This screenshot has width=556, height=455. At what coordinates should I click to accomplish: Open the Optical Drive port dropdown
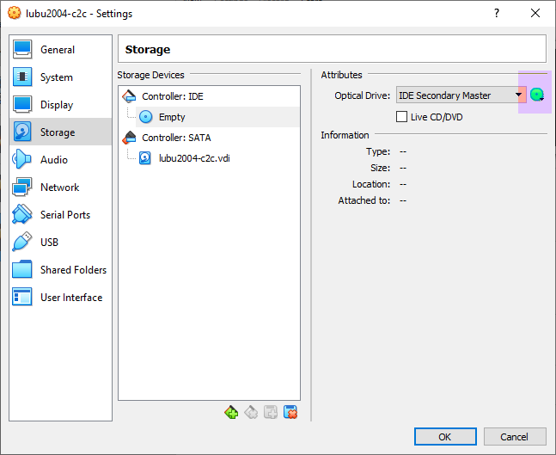tap(461, 95)
